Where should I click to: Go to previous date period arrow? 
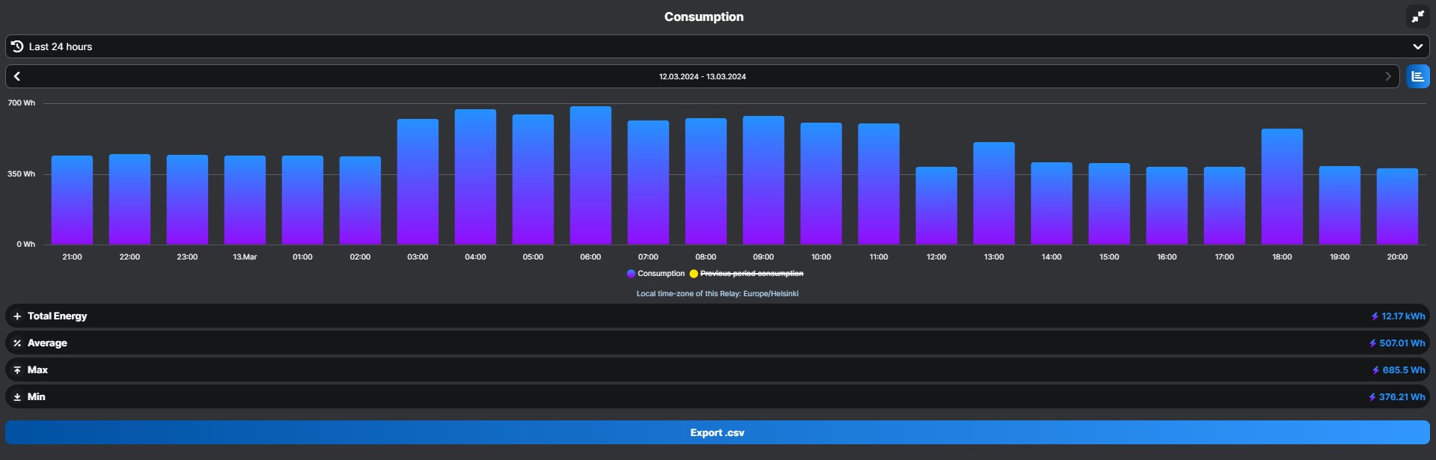click(x=17, y=76)
